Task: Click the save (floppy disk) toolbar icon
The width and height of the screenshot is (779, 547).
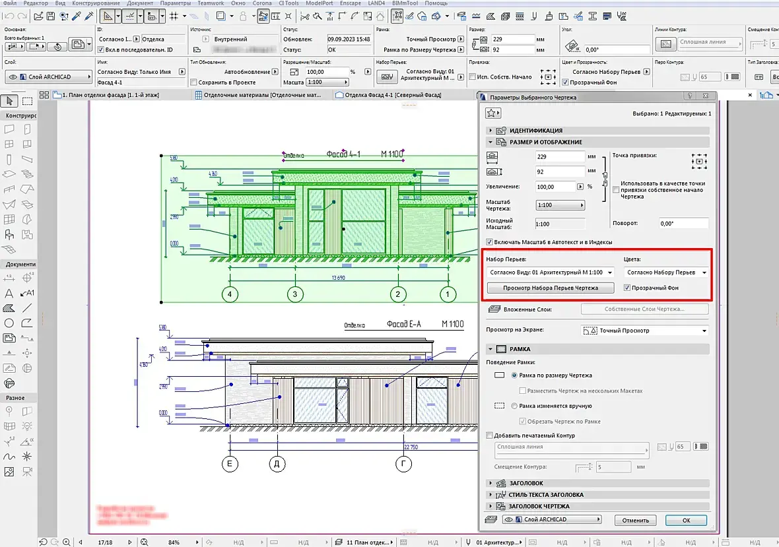Action: (x=51, y=16)
